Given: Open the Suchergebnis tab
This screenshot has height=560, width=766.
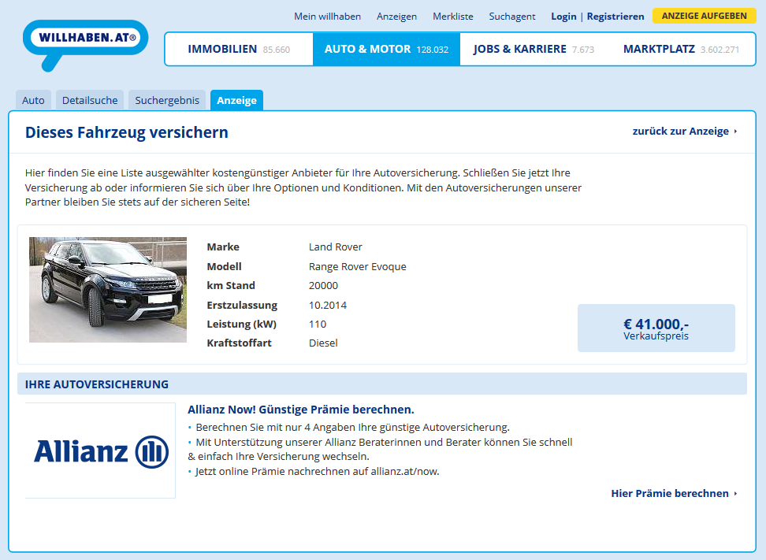Looking at the screenshot, I should click(x=167, y=100).
